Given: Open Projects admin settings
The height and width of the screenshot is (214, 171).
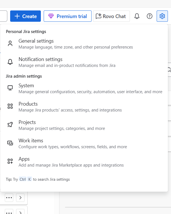Looking at the screenshot, I should pyautogui.click(x=84, y=125).
